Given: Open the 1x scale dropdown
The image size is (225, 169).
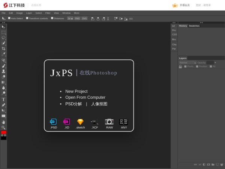Looking at the screenshot, I should [x=70, y=18].
